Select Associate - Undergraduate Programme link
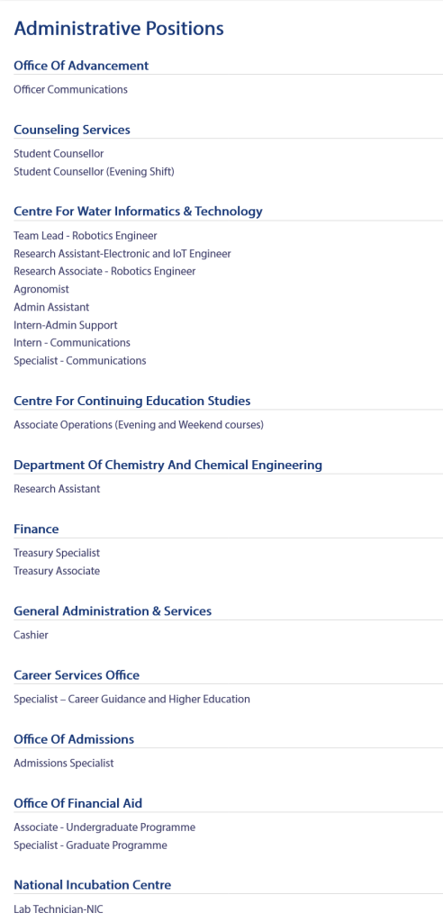 104,827
